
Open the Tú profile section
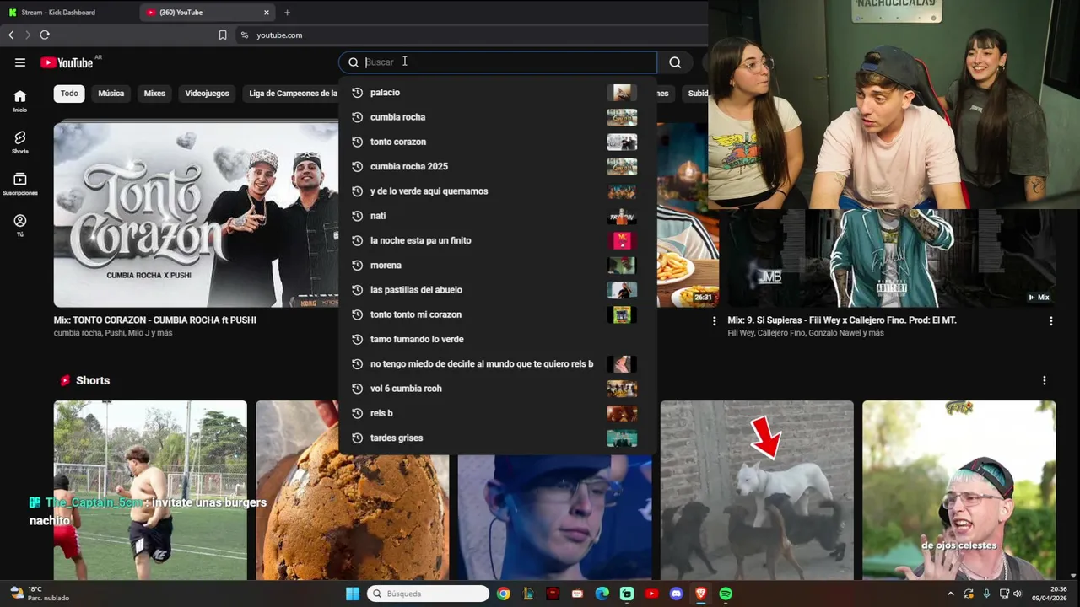coord(20,225)
